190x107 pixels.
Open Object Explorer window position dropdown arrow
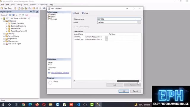coord(31,12)
